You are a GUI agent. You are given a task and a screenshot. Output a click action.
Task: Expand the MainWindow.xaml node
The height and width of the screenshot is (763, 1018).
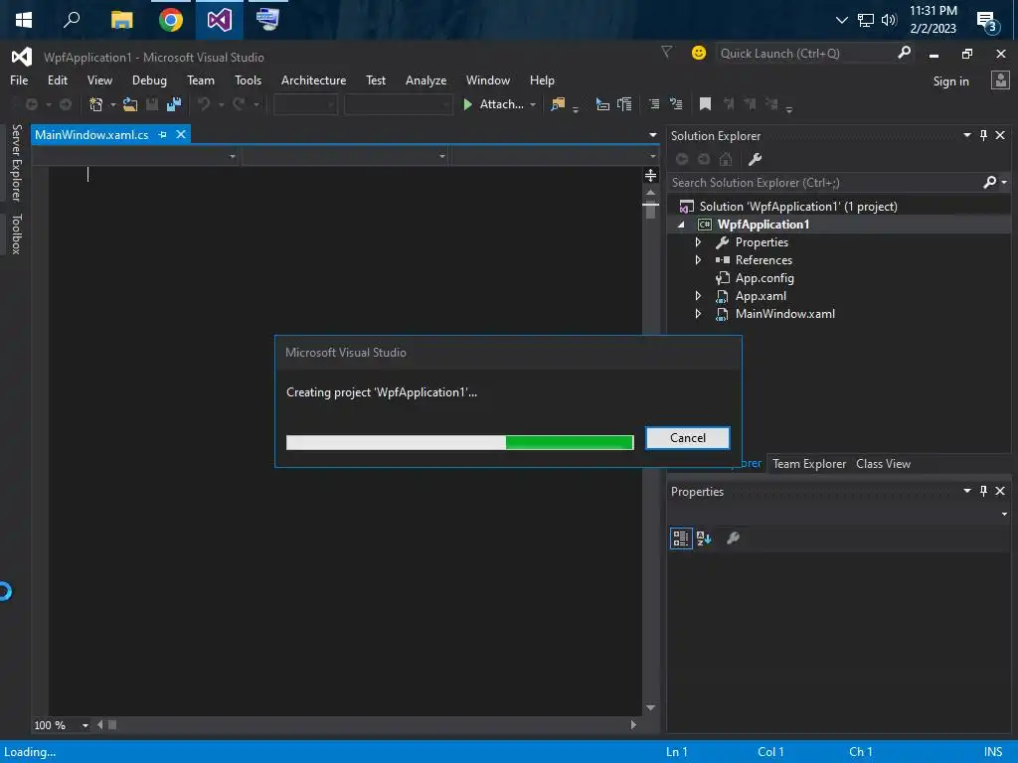(698, 314)
